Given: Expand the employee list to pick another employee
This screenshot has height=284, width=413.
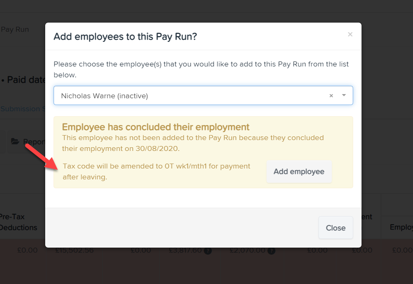Looking at the screenshot, I should 344,95.
